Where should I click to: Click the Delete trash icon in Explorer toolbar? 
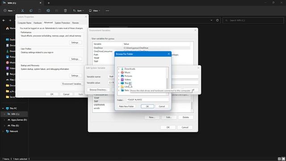pyautogui.click(x=66, y=11)
